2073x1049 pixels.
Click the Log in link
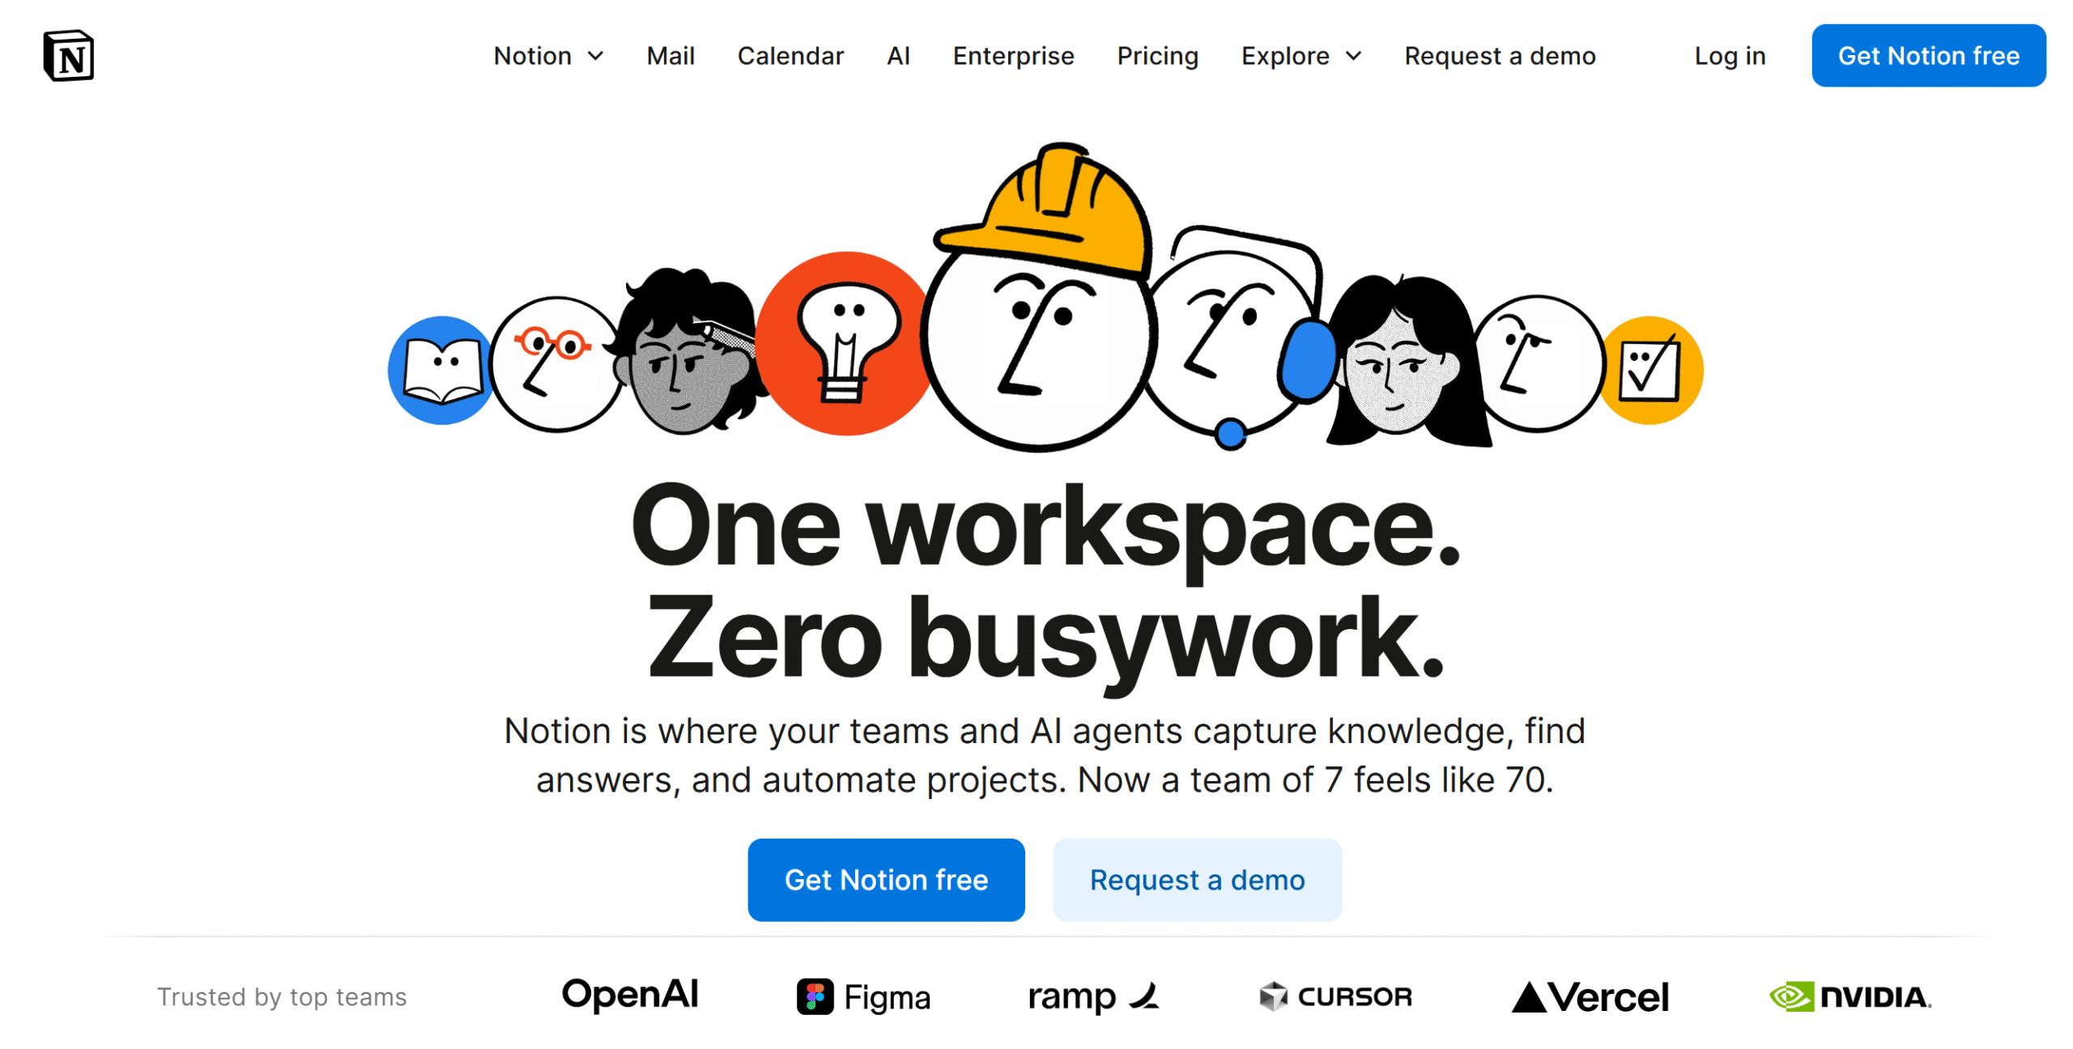[1730, 56]
